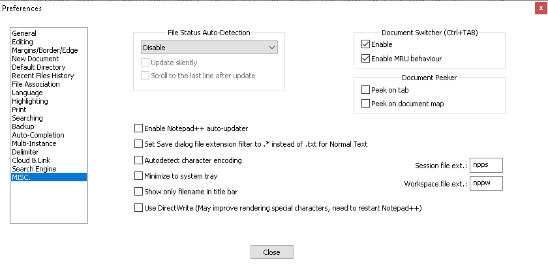Image resolution: width=548 pixels, height=266 pixels.
Task: Enable Minimize to system tray
Action: tap(138, 176)
